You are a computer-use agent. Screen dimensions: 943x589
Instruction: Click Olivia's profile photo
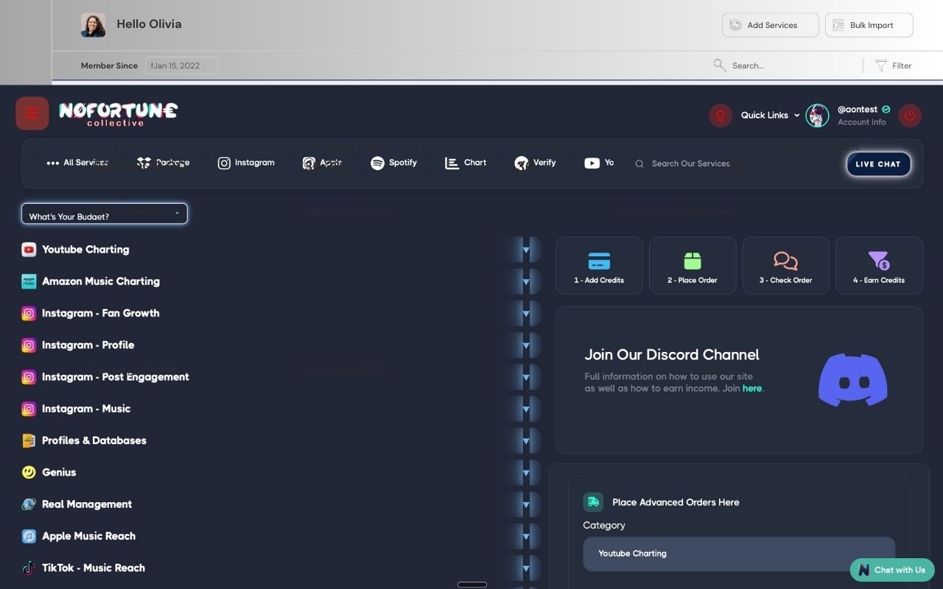(93, 25)
